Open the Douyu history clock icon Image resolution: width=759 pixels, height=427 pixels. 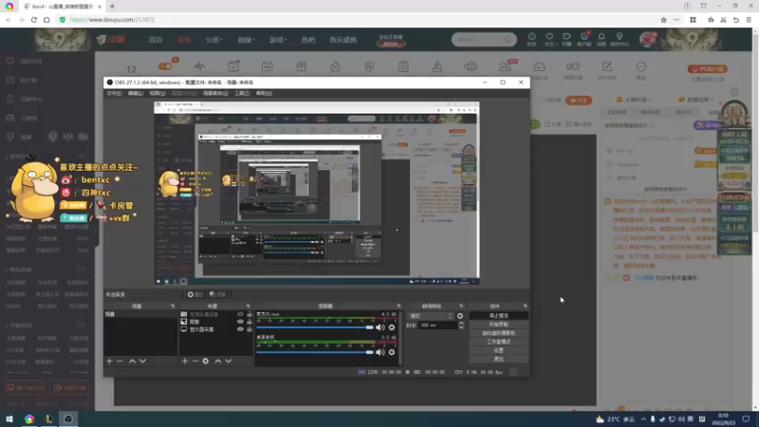531,37
